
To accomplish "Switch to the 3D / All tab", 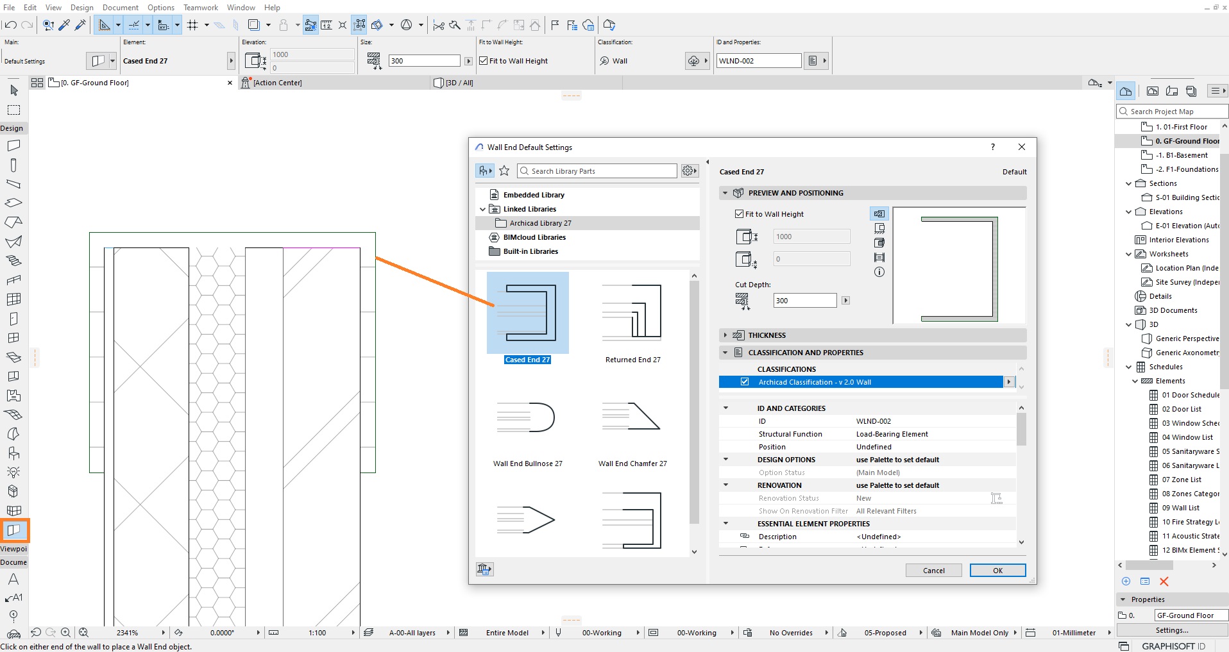I will [x=459, y=82].
